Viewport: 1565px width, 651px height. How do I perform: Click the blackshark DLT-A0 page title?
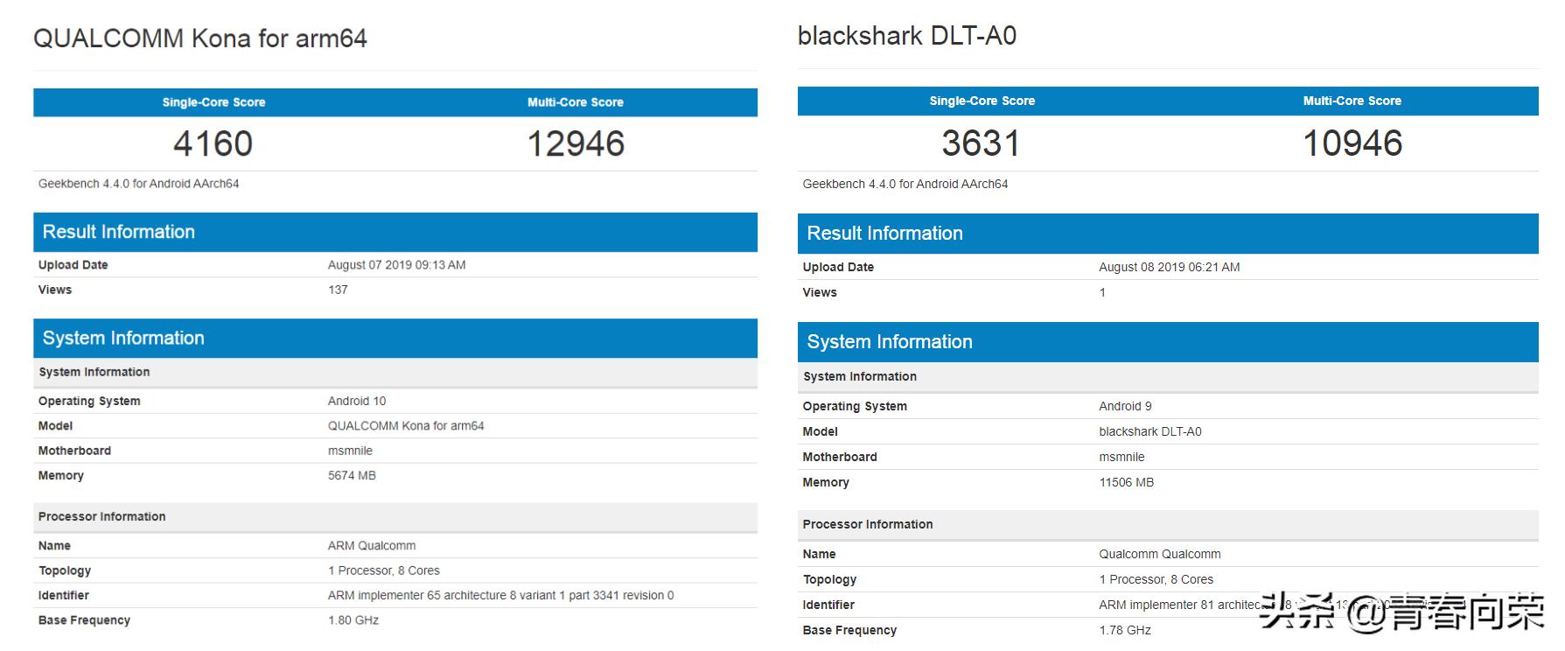coord(906,36)
